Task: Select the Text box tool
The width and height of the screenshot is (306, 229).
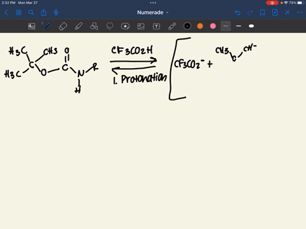Action: click(x=156, y=26)
